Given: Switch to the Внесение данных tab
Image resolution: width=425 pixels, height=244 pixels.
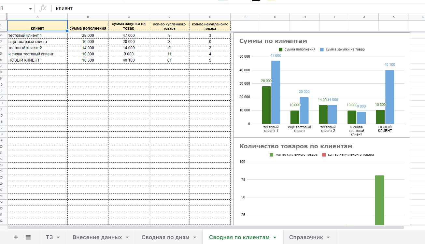Looking at the screenshot, I should [97, 237].
